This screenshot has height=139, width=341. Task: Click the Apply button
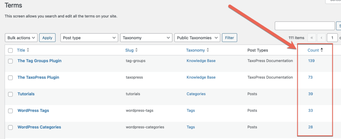click(x=47, y=38)
